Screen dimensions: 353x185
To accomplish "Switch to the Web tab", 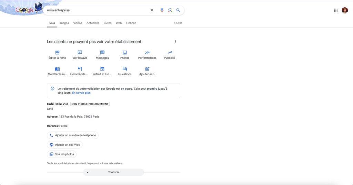I will (x=119, y=23).
